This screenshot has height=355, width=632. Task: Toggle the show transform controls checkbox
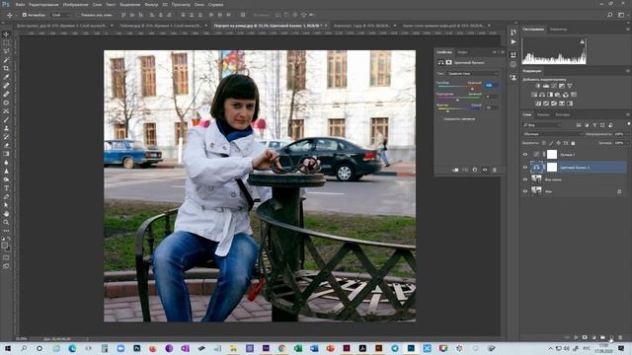pyautogui.click(x=78, y=15)
